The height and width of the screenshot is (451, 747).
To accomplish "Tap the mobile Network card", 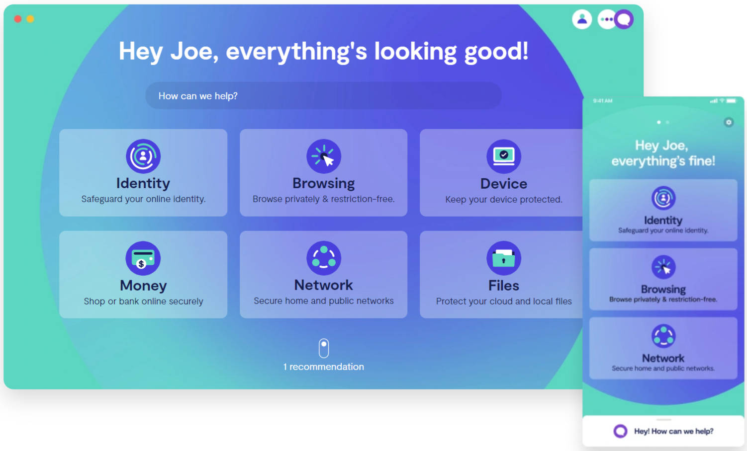I will (663, 349).
